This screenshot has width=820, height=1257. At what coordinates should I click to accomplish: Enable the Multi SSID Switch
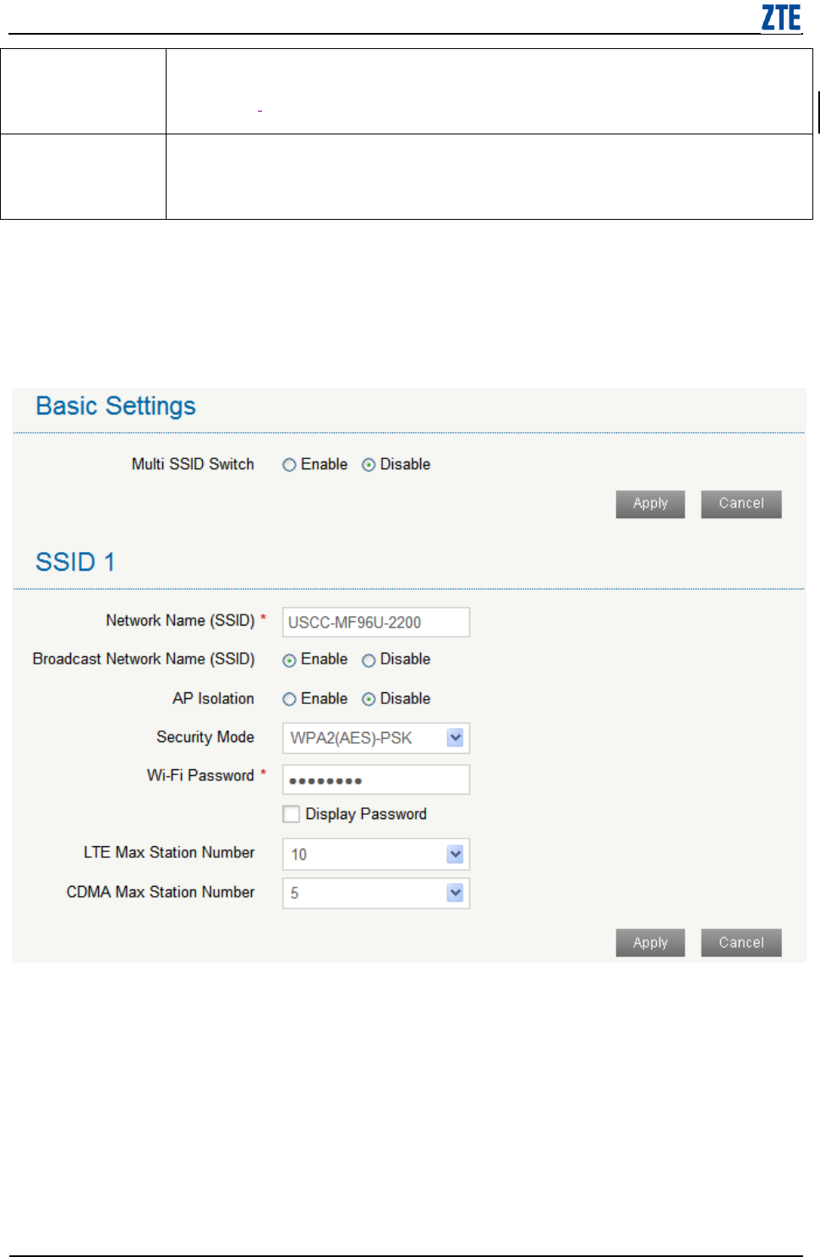289,465
